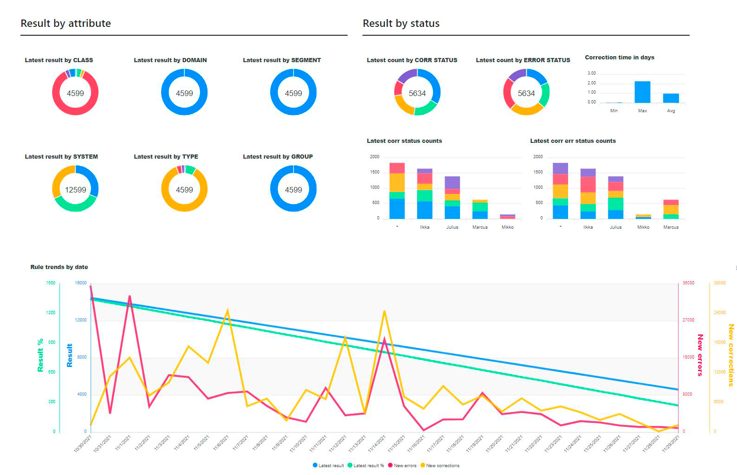Toggle the Latest result legend item

pyautogui.click(x=328, y=465)
